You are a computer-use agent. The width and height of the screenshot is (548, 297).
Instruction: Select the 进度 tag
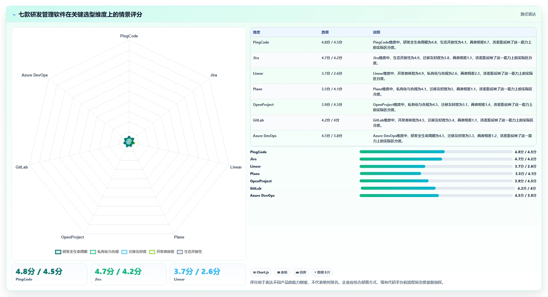[x=301, y=272]
